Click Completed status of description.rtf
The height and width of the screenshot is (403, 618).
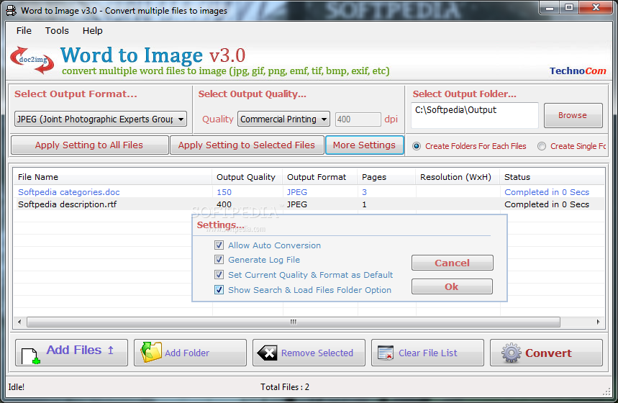[547, 204]
